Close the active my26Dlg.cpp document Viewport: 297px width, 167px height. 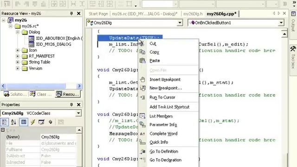pyautogui.click(x=284, y=13)
